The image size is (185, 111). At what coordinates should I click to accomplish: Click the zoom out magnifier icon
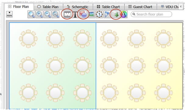point(48,14)
